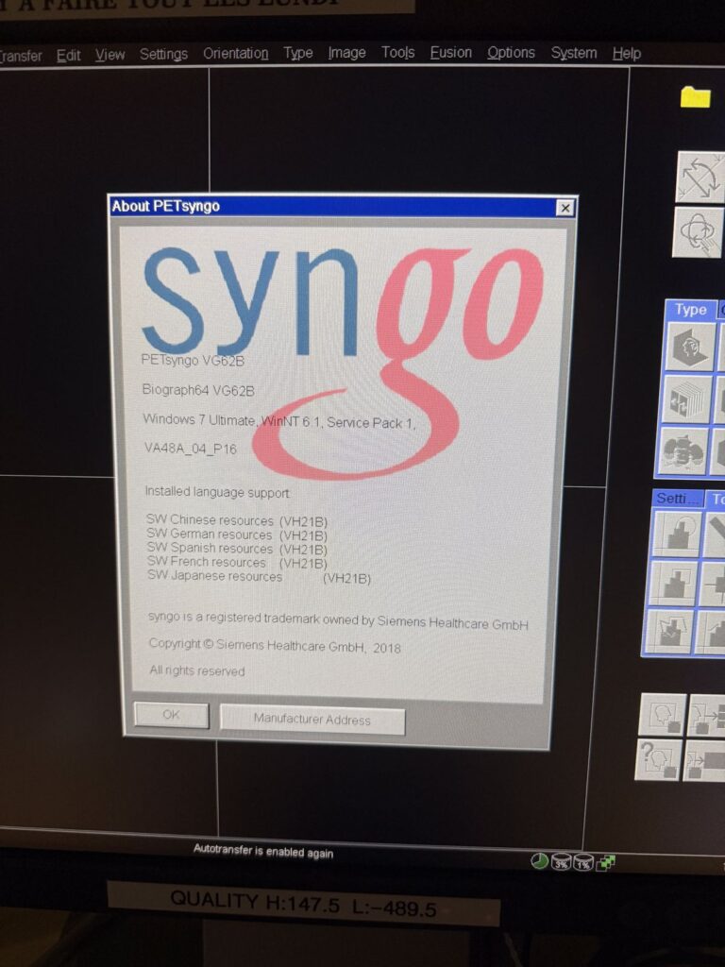Click the free 3D rotation orbit icon
Viewport: 725px width, 967px height.
tap(697, 232)
